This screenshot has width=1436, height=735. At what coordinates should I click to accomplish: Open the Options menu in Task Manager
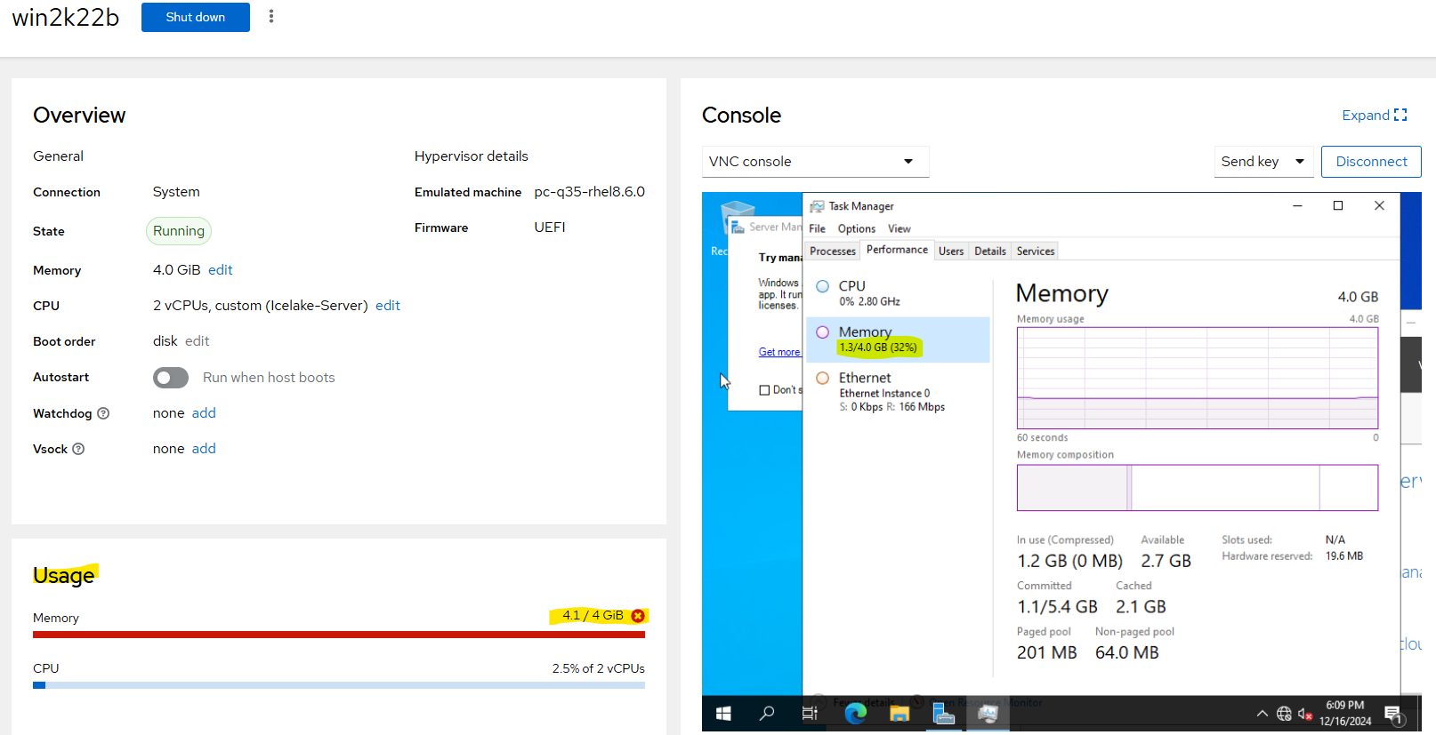[x=857, y=229]
